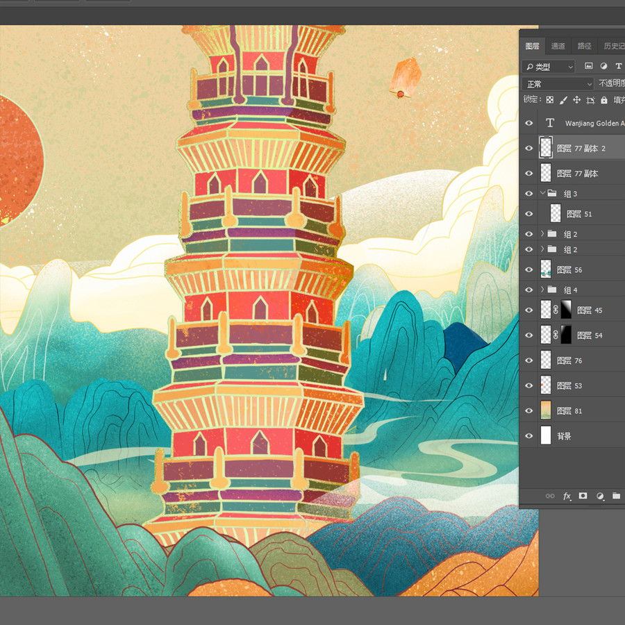Click the thumbnail of 图层 56
This screenshot has width=625, height=625.
(546, 269)
